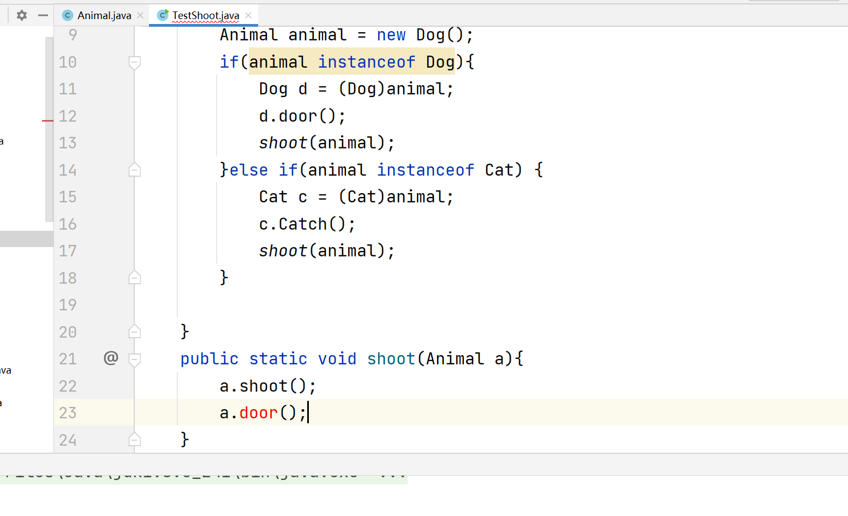This screenshot has height=516, width=848.
Task: Click the fold end marker at line 20
Action: [135, 332]
